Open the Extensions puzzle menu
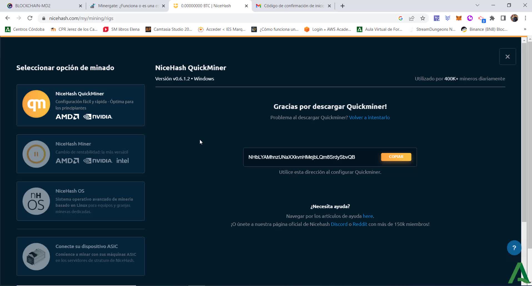Image resolution: width=532 pixels, height=286 pixels. point(492,18)
